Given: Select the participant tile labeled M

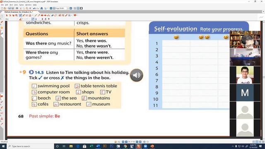Looking at the screenshot, I should [245, 93].
